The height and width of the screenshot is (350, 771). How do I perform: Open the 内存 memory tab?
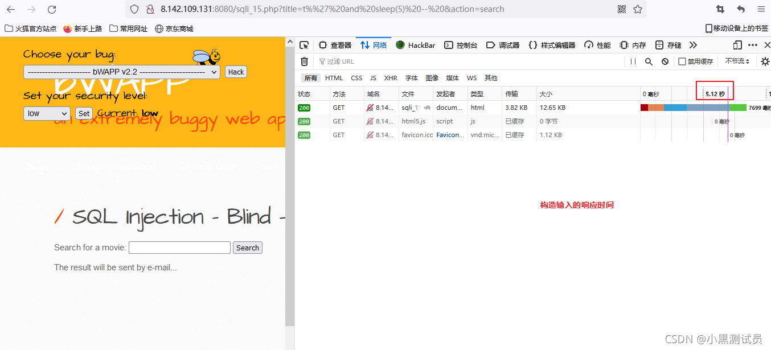[x=633, y=45]
